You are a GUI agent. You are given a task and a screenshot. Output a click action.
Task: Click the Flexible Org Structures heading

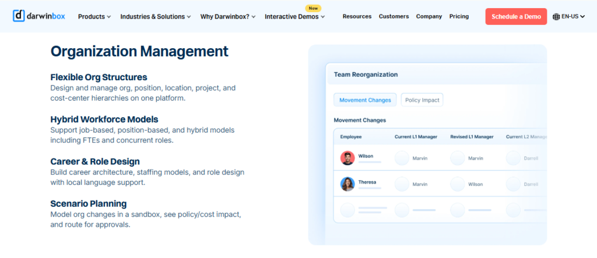pos(99,77)
